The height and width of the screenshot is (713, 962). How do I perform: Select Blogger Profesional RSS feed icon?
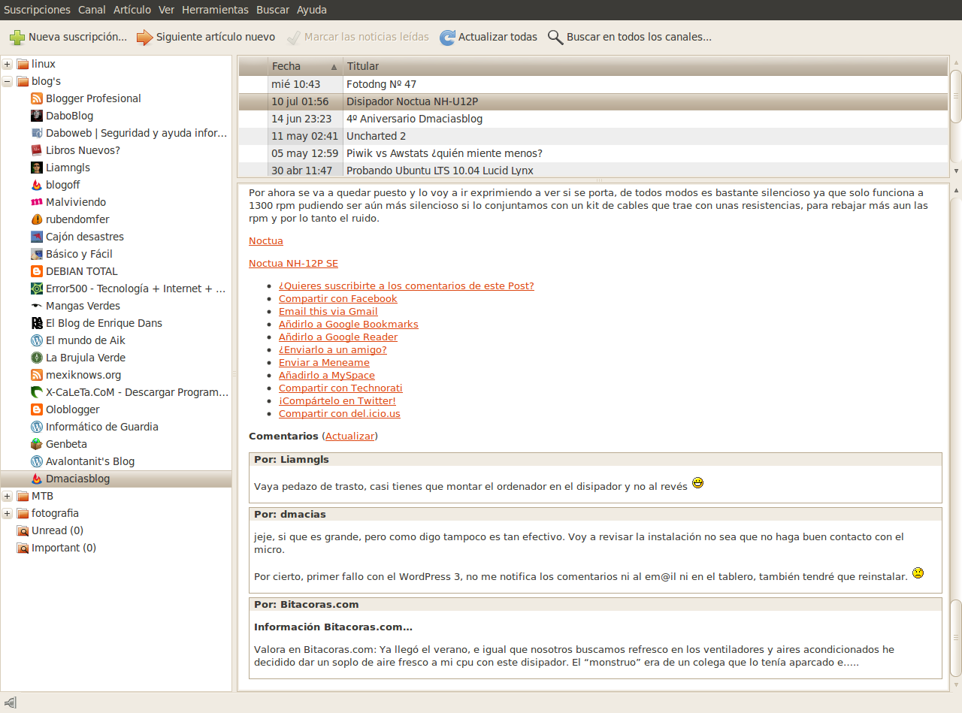(37, 98)
